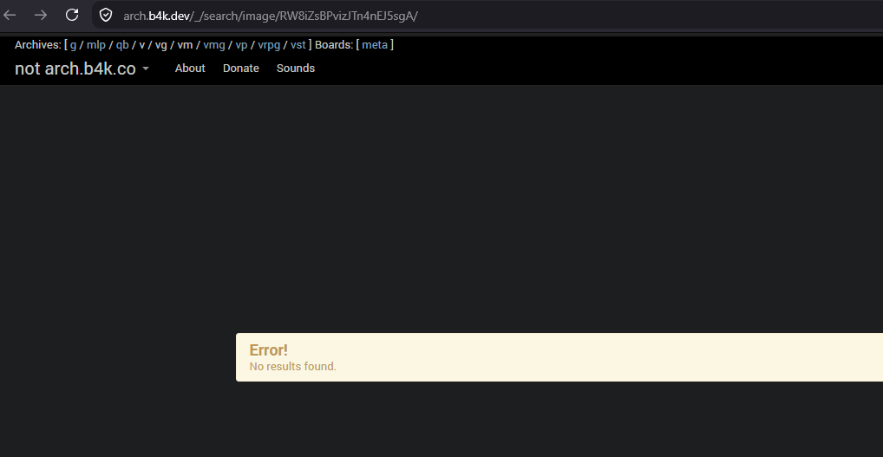
Task: Open the qb archive link
Action: coord(122,45)
